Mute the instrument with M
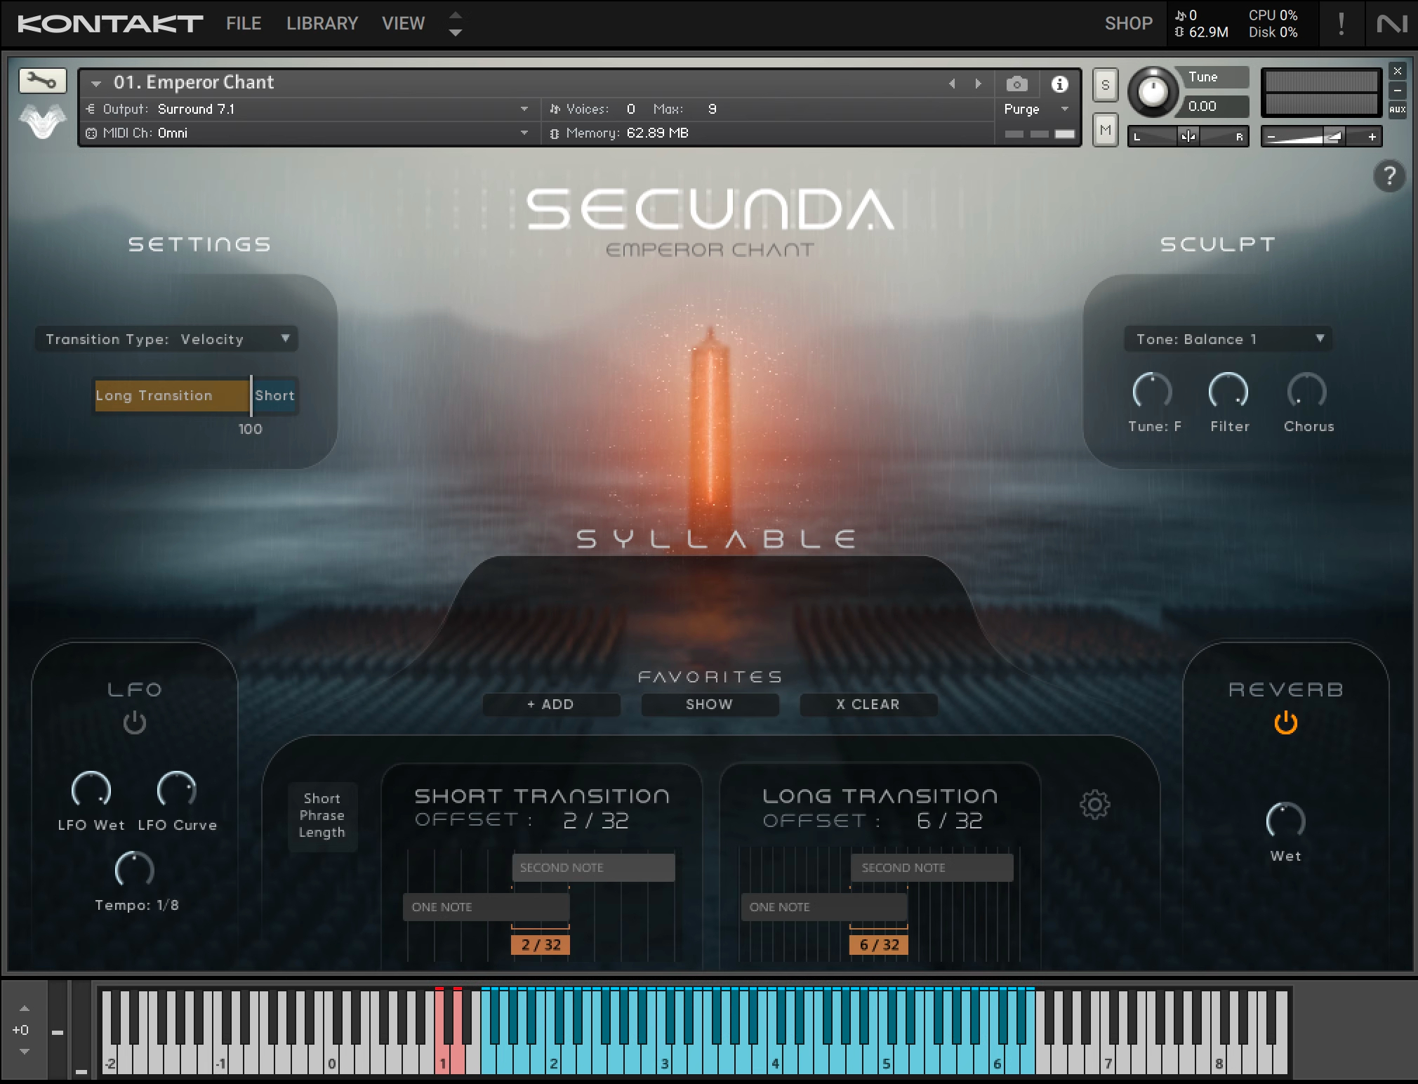The height and width of the screenshot is (1084, 1418). [x=1106, y=130]
